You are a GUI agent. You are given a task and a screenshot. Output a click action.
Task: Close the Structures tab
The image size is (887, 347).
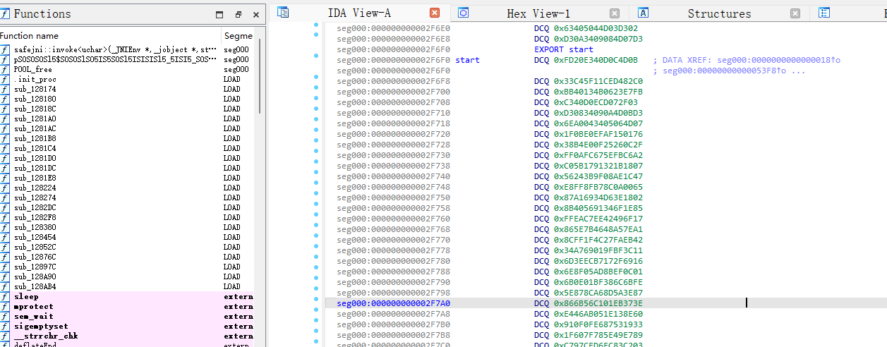coord(795,13)
